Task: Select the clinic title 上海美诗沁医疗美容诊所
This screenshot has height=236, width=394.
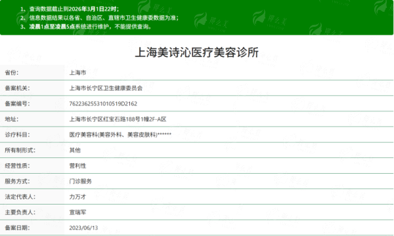Action: pyautogui.click(x=197, y=52)
